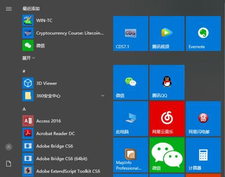
Task: Click the Access 2016 icon
Action: [x=28, y=121]
